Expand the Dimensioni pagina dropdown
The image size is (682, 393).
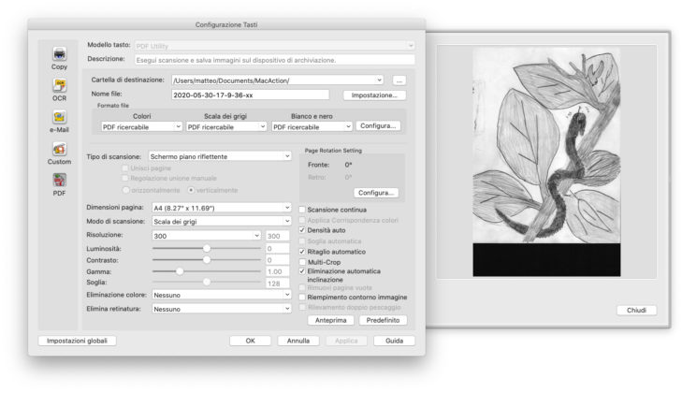(x=222, y=208)
